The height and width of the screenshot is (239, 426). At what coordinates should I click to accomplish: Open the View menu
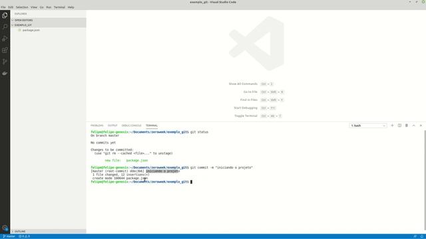tap(34, 7)
